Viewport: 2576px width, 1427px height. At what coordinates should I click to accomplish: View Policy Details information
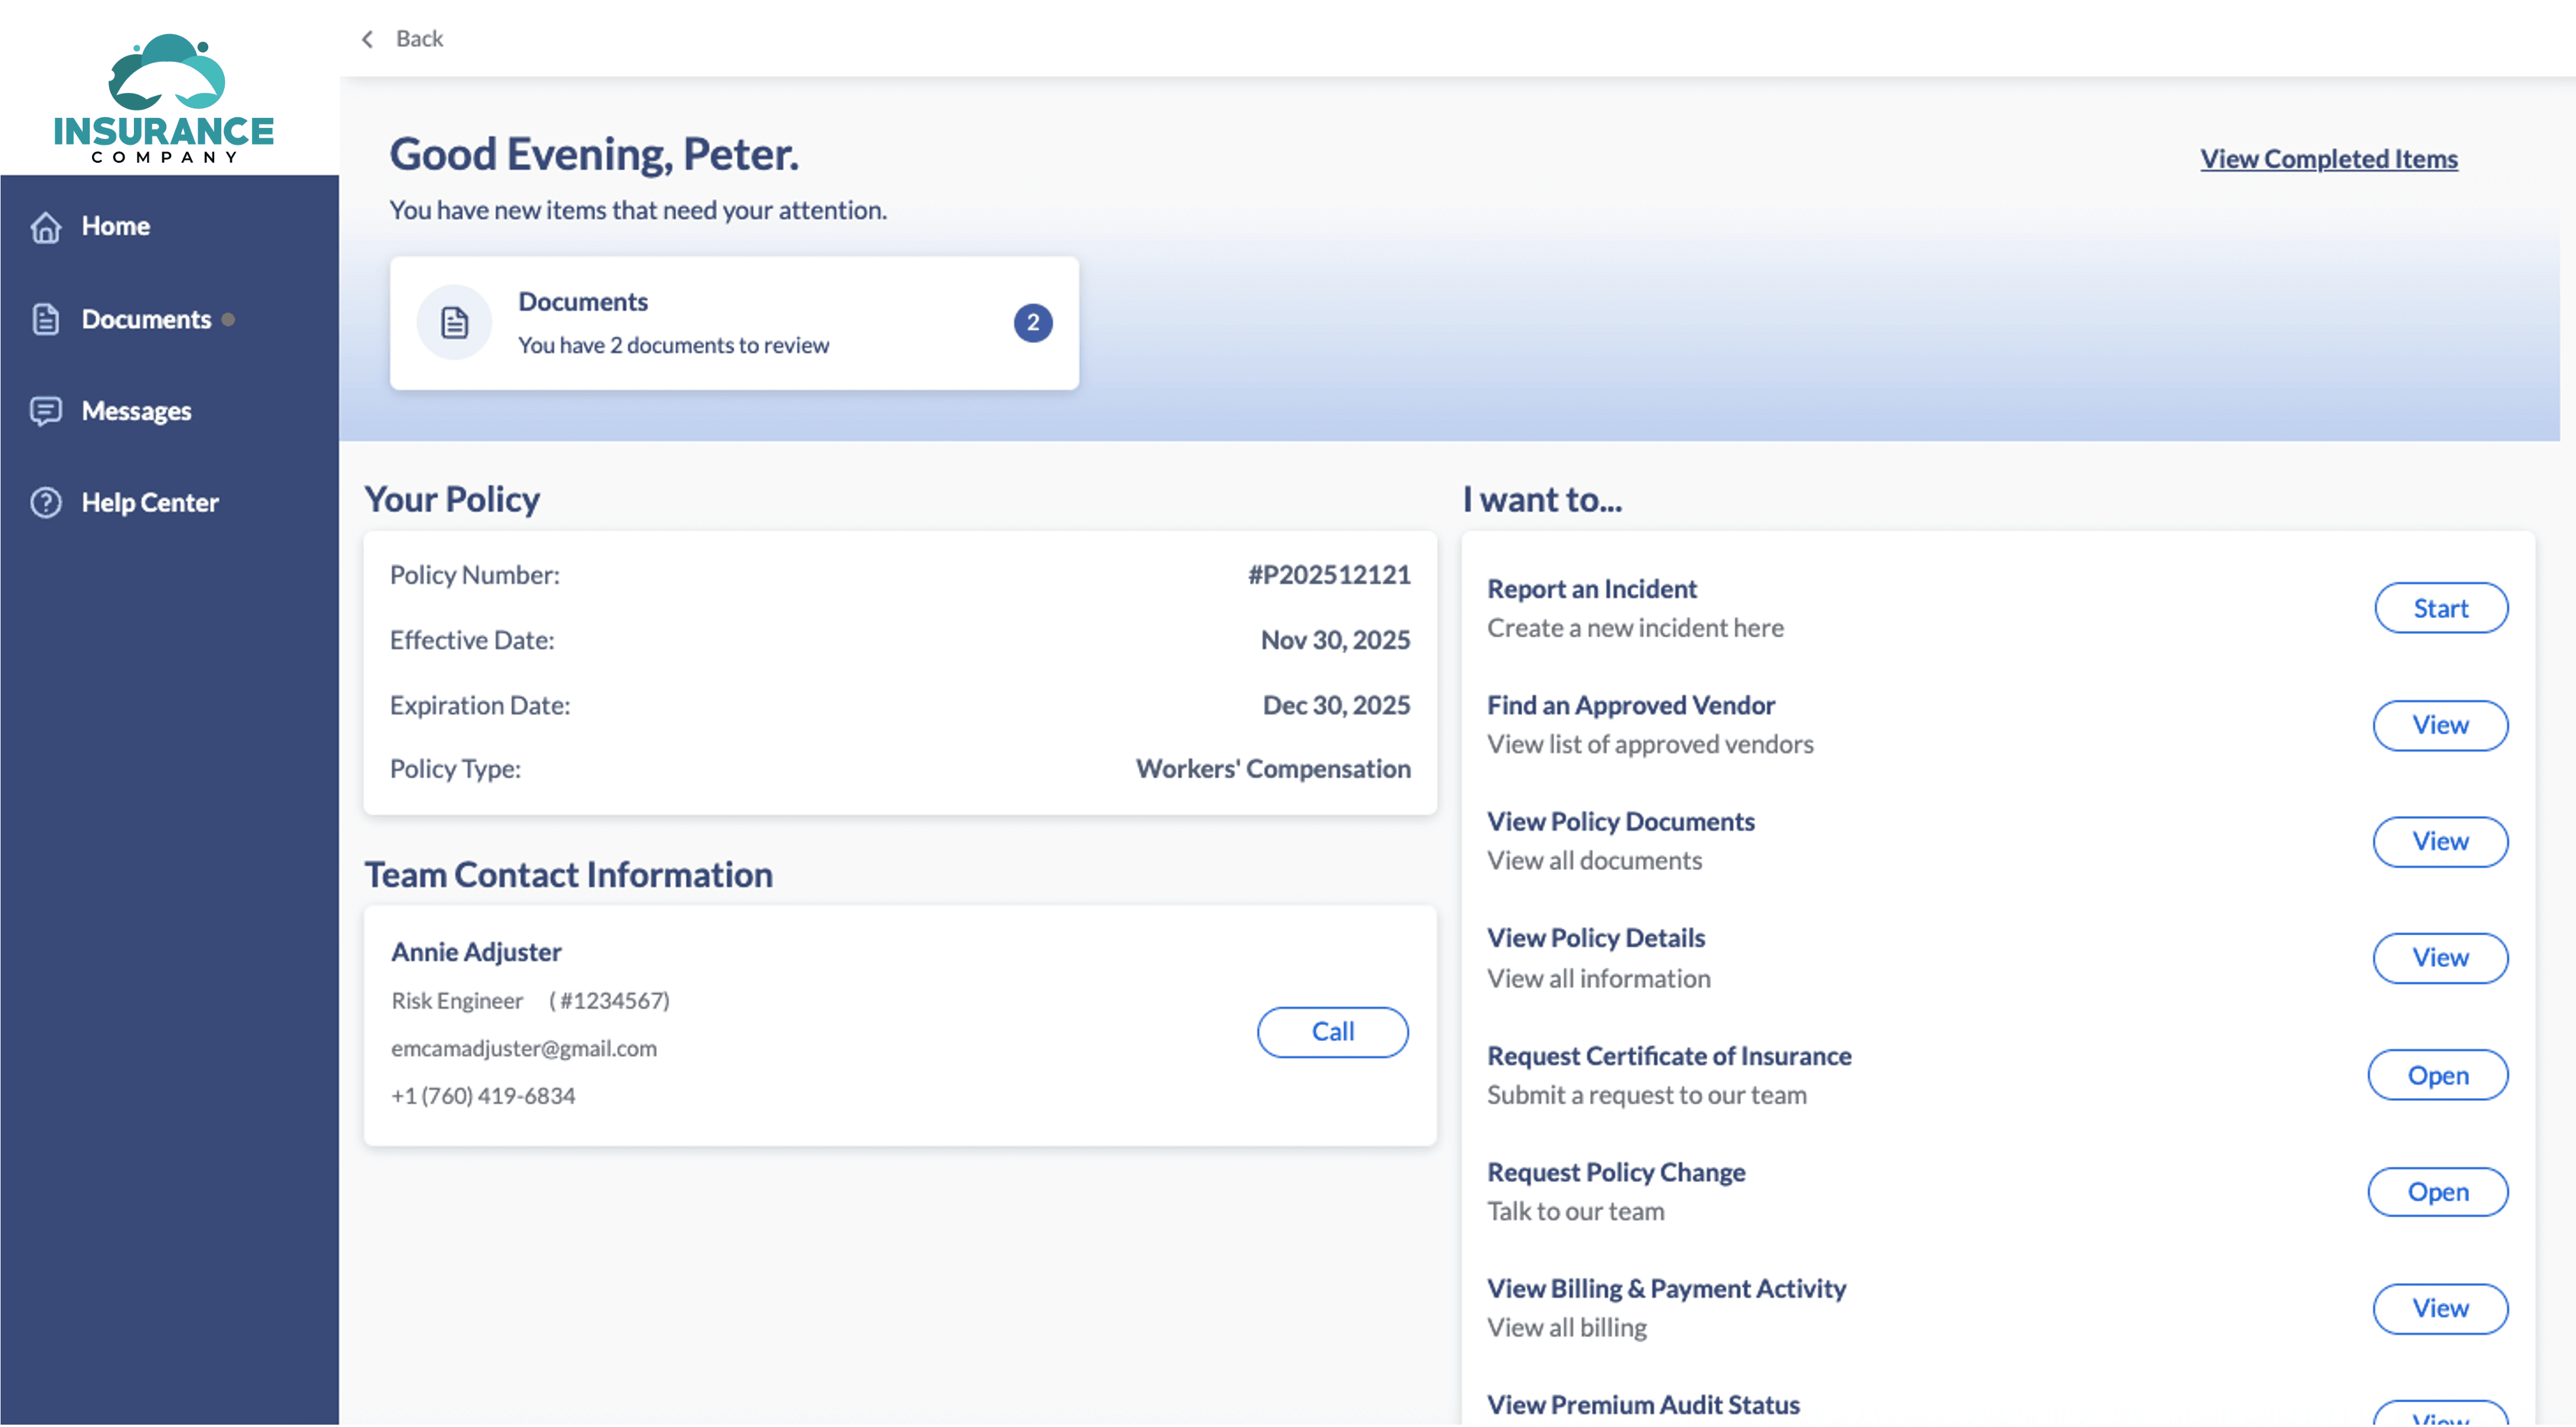pos(2440,958)
